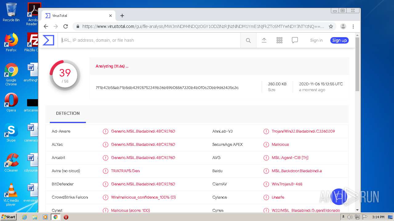The height and width of the screenshot is (221, 394).
Task: Click the scrollbar down arrow
Action: (x=357, y=210)
